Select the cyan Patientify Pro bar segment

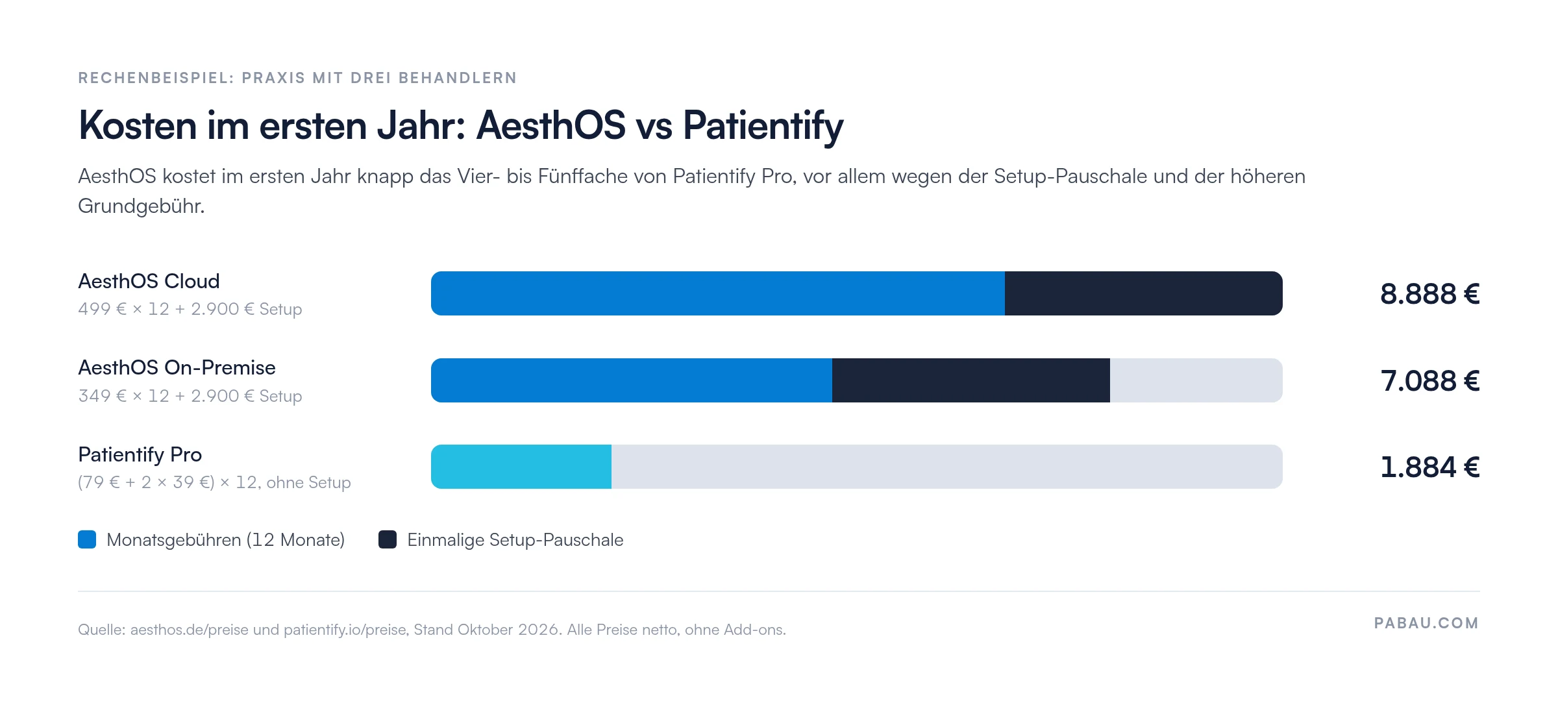pos(521,467)
